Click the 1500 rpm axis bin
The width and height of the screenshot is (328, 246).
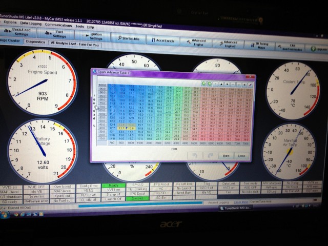click(x=140, y=143)
